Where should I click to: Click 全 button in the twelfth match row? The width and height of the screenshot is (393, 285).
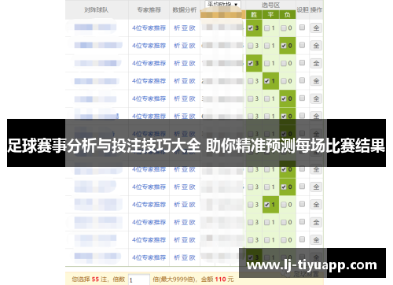[x=316, y=222]
